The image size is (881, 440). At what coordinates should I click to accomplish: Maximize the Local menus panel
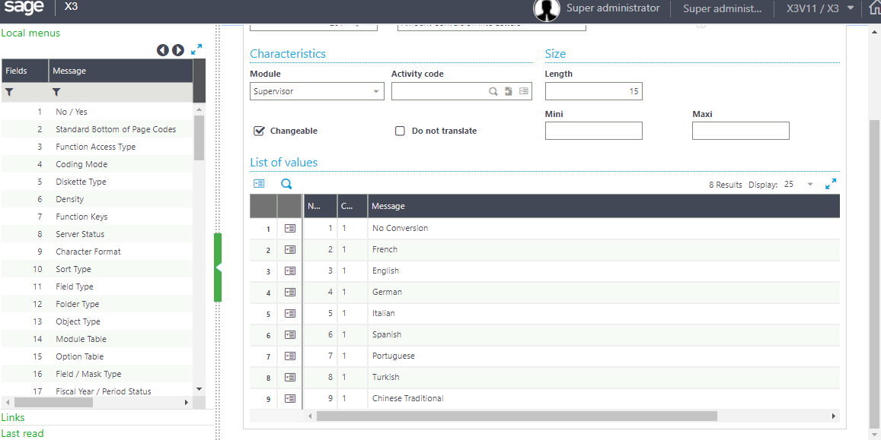(197, 49)
